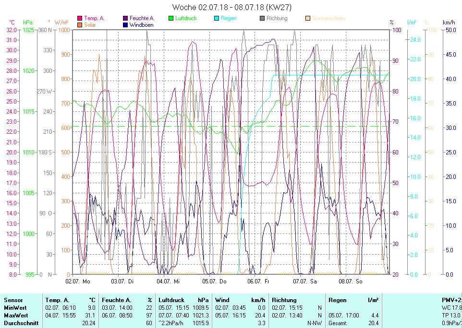Click the '04.07. Mi' day label
This screenshot has width=462, height=328.
(x=168, y=281)
